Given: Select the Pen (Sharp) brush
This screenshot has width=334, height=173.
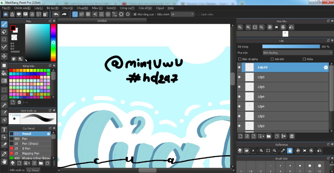Looking at the screenshot, I should click(30, 143).
